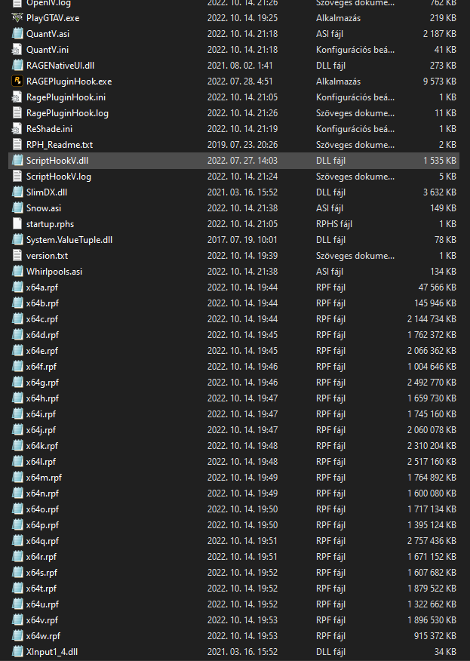The height and width of the screenshot is (661, 470).
Task: Click the SlimDX.dll file icon
Action: click(x=17, y=192)
